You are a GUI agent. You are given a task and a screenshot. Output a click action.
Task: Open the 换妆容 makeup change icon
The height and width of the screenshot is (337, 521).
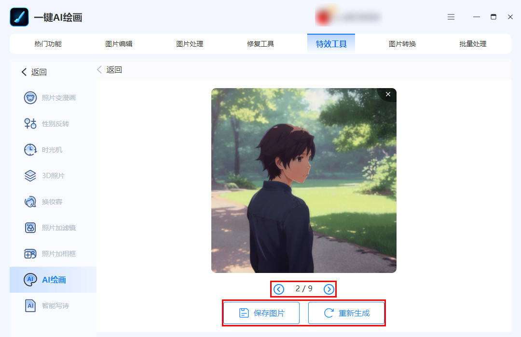[30, 202]
